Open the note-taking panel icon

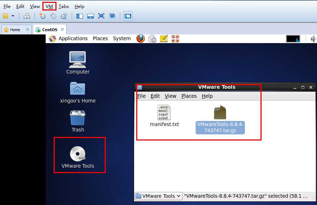pos(164,39)
